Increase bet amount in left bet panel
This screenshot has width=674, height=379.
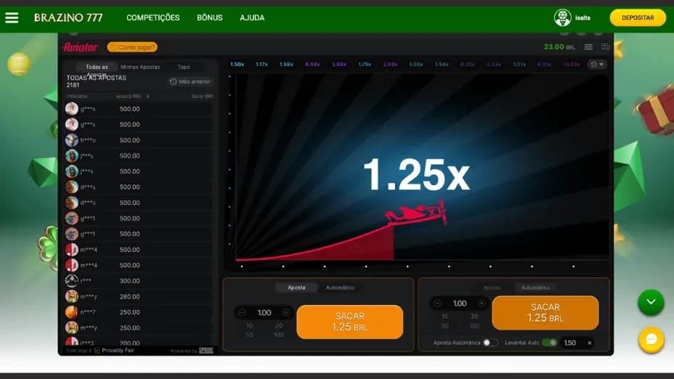[x=286, y=312]
